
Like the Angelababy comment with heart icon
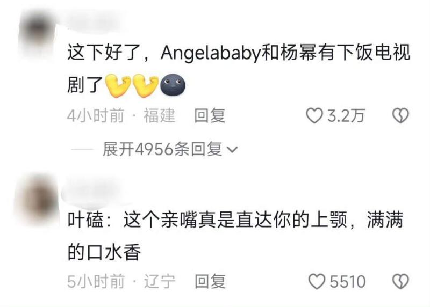(314, 115)
